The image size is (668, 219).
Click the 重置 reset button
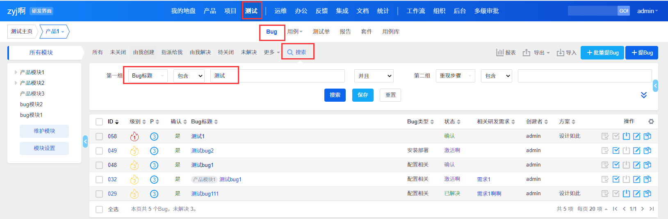coord(390,95)
